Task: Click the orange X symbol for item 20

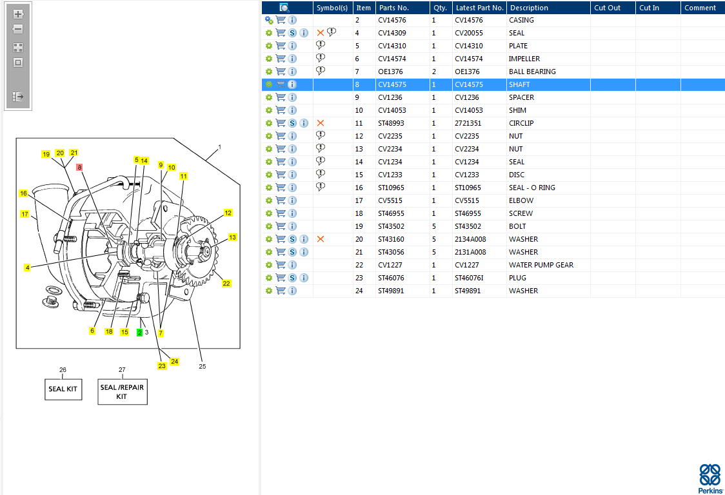Action: pos(321,239)
